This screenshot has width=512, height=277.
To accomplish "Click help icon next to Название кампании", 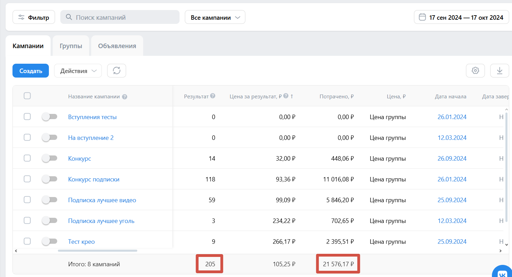I will (125, 97).
